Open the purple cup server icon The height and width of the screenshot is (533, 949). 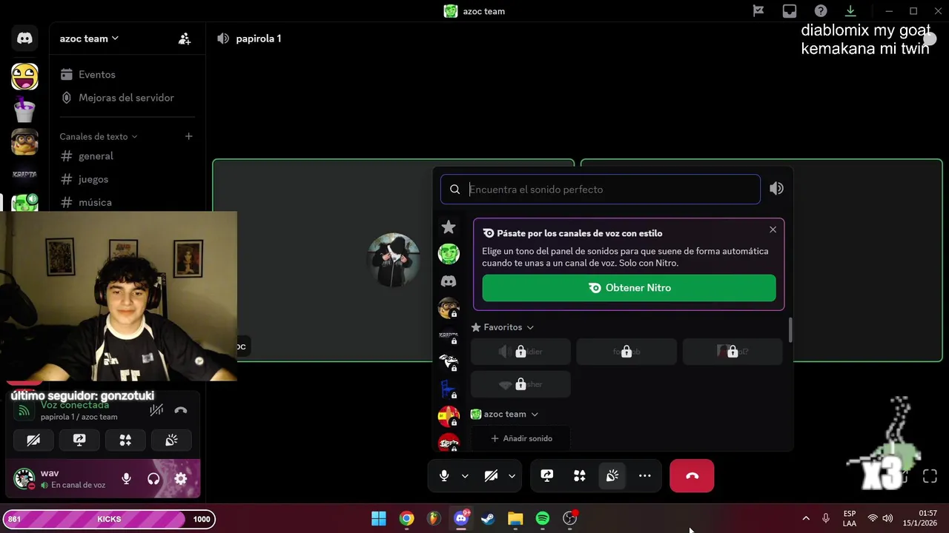24,110
